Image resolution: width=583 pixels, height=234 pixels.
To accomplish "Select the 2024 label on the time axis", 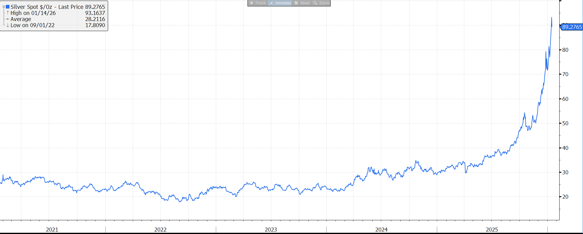I will point(381,229).
